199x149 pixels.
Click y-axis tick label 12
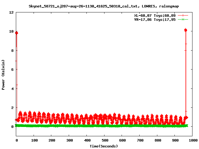click(11, 12)
